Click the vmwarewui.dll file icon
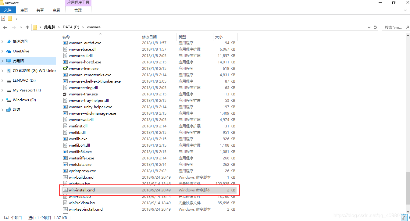410x221 pixels. [65, 120]
